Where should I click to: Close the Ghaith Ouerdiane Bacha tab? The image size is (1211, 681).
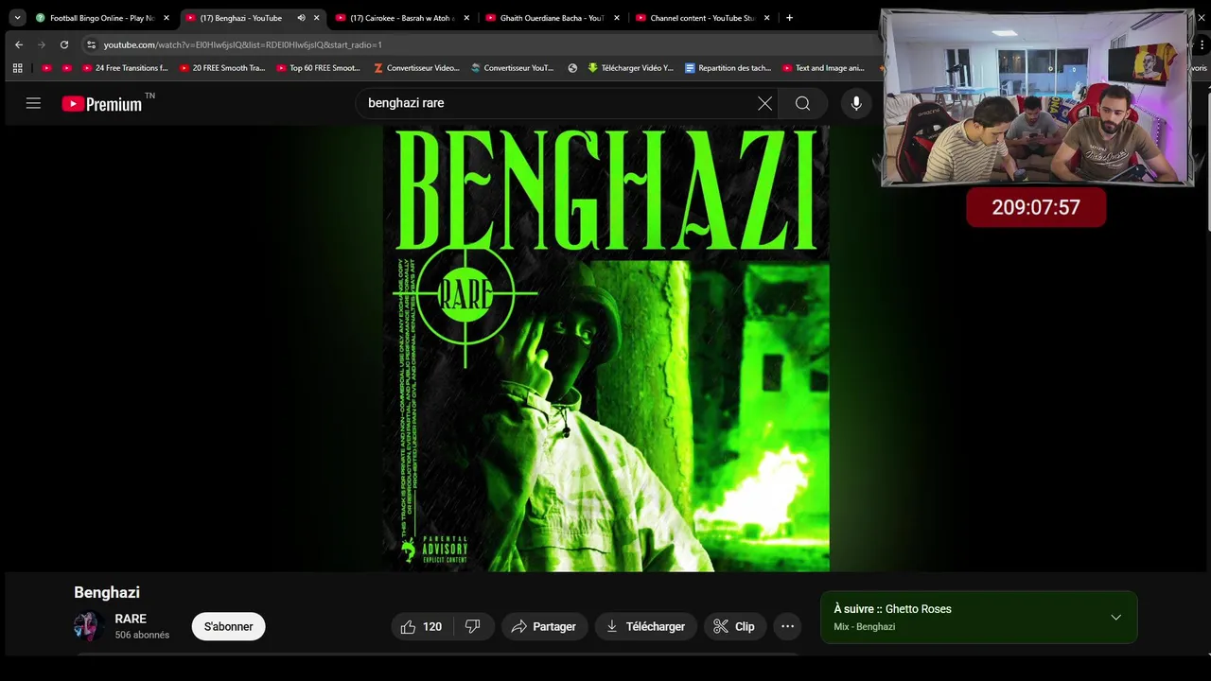point(617,18)
